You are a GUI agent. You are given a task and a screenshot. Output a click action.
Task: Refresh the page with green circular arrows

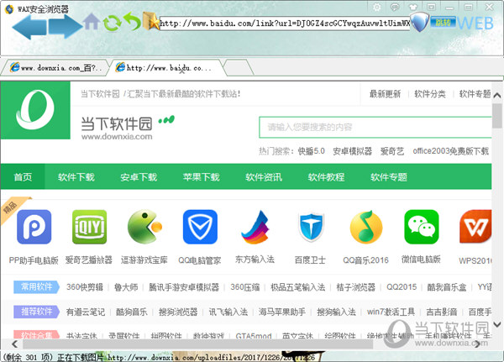pyautogui.click(x=113, y=24)
